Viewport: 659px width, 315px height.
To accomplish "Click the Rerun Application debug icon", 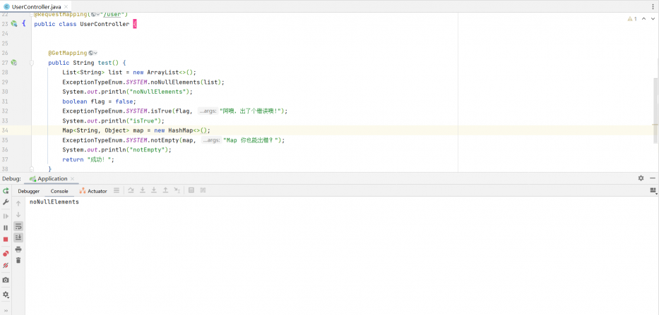I will pos(6,191).
